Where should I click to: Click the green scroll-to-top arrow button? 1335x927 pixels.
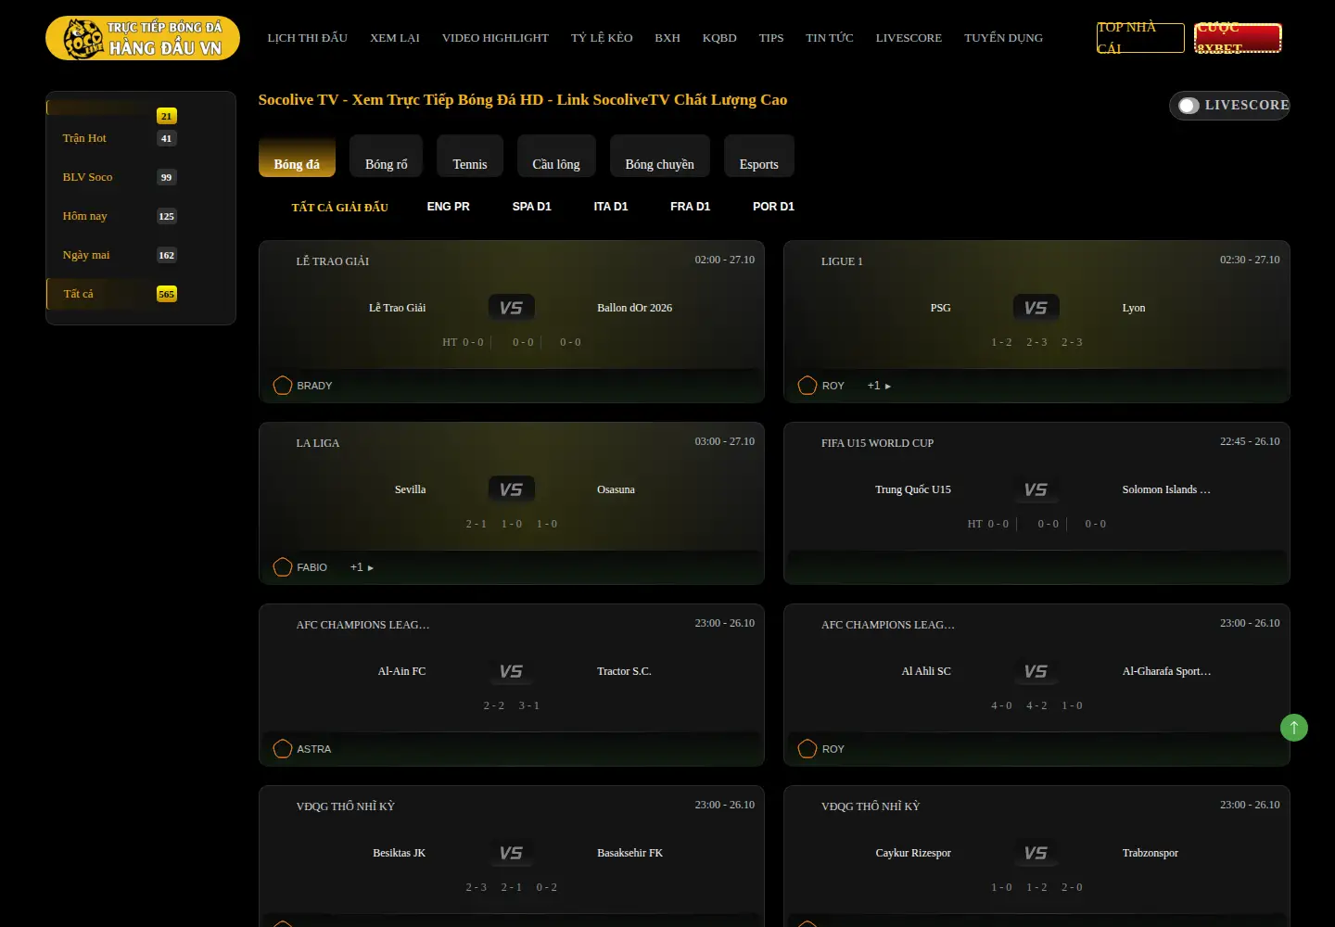(1294, 728)
